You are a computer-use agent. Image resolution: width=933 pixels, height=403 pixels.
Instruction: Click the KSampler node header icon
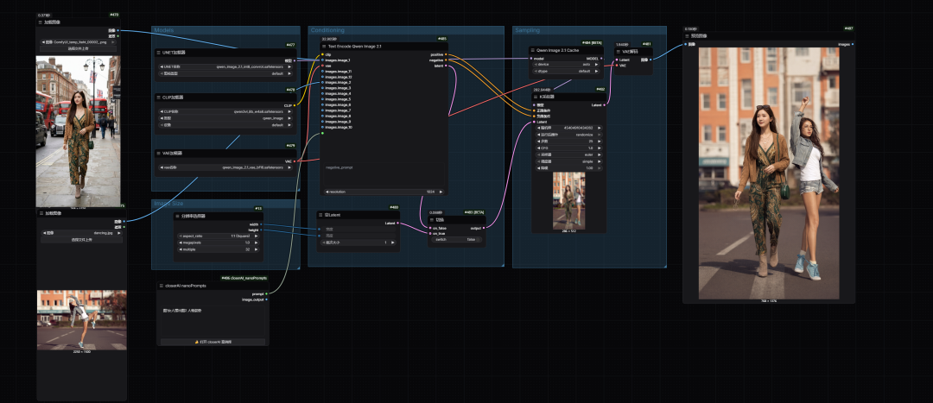click(535, 97)
